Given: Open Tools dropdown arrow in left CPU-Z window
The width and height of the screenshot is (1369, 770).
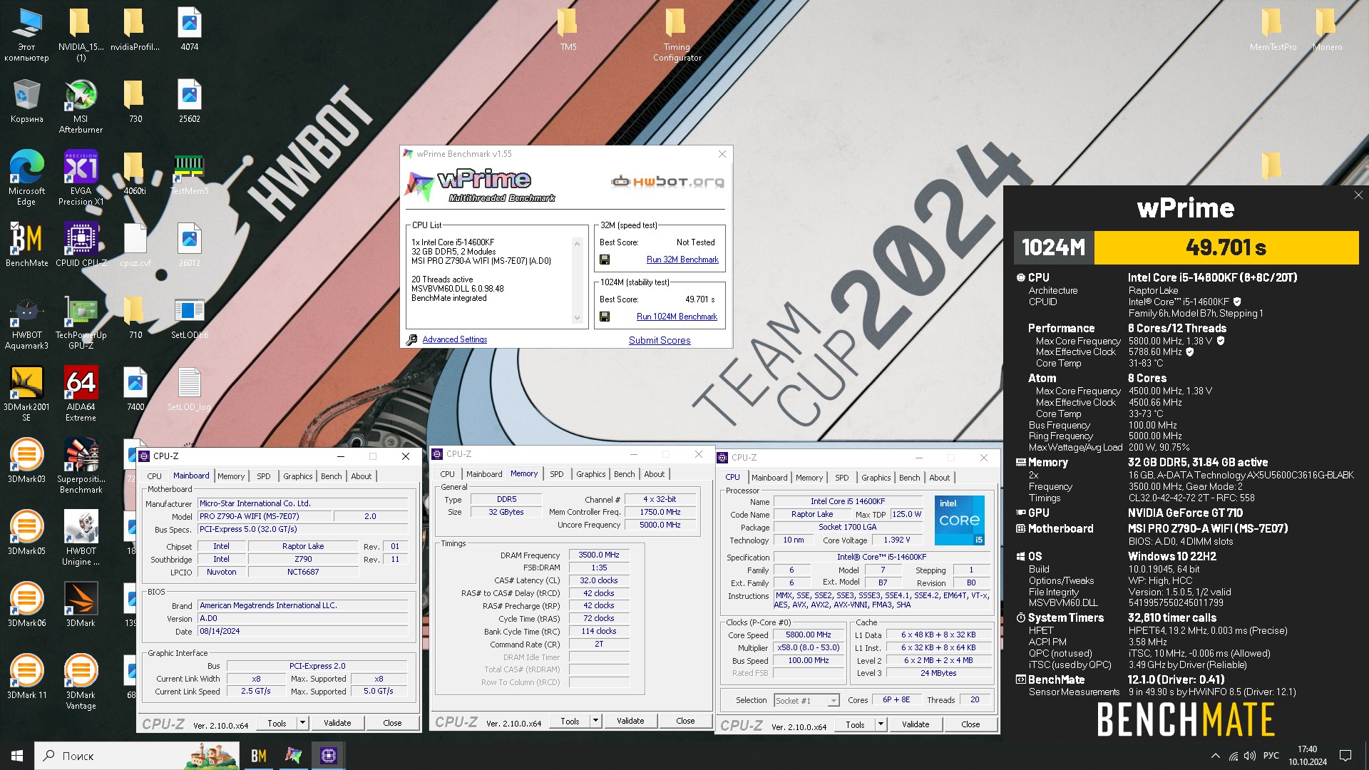Looking at the screenshot, I should (x=302, y=723).
